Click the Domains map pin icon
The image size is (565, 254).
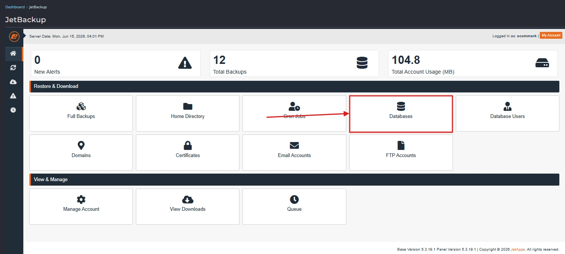pos(81,145)
